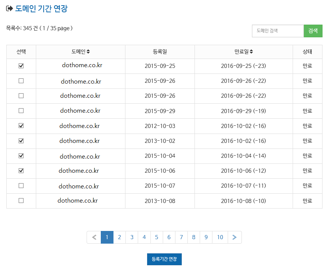Screen dimensions: 327x269
Task: Check the row registered 2013-10-08
Action: (x=21, y=201)
